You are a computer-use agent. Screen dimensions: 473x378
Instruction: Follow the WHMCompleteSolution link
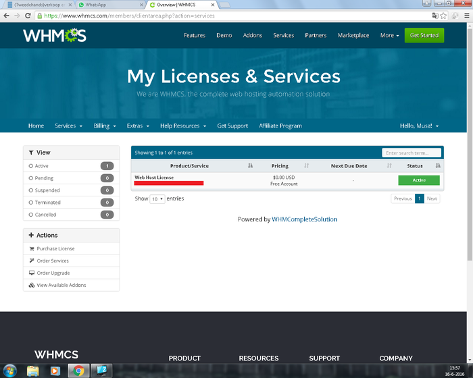304,219
